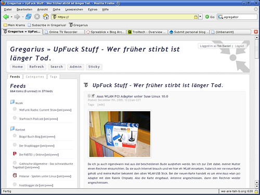Image resolution: width=260 pixels, height=195 pixels.
Task: Open the Home page icon
Action: coord(46,17)
